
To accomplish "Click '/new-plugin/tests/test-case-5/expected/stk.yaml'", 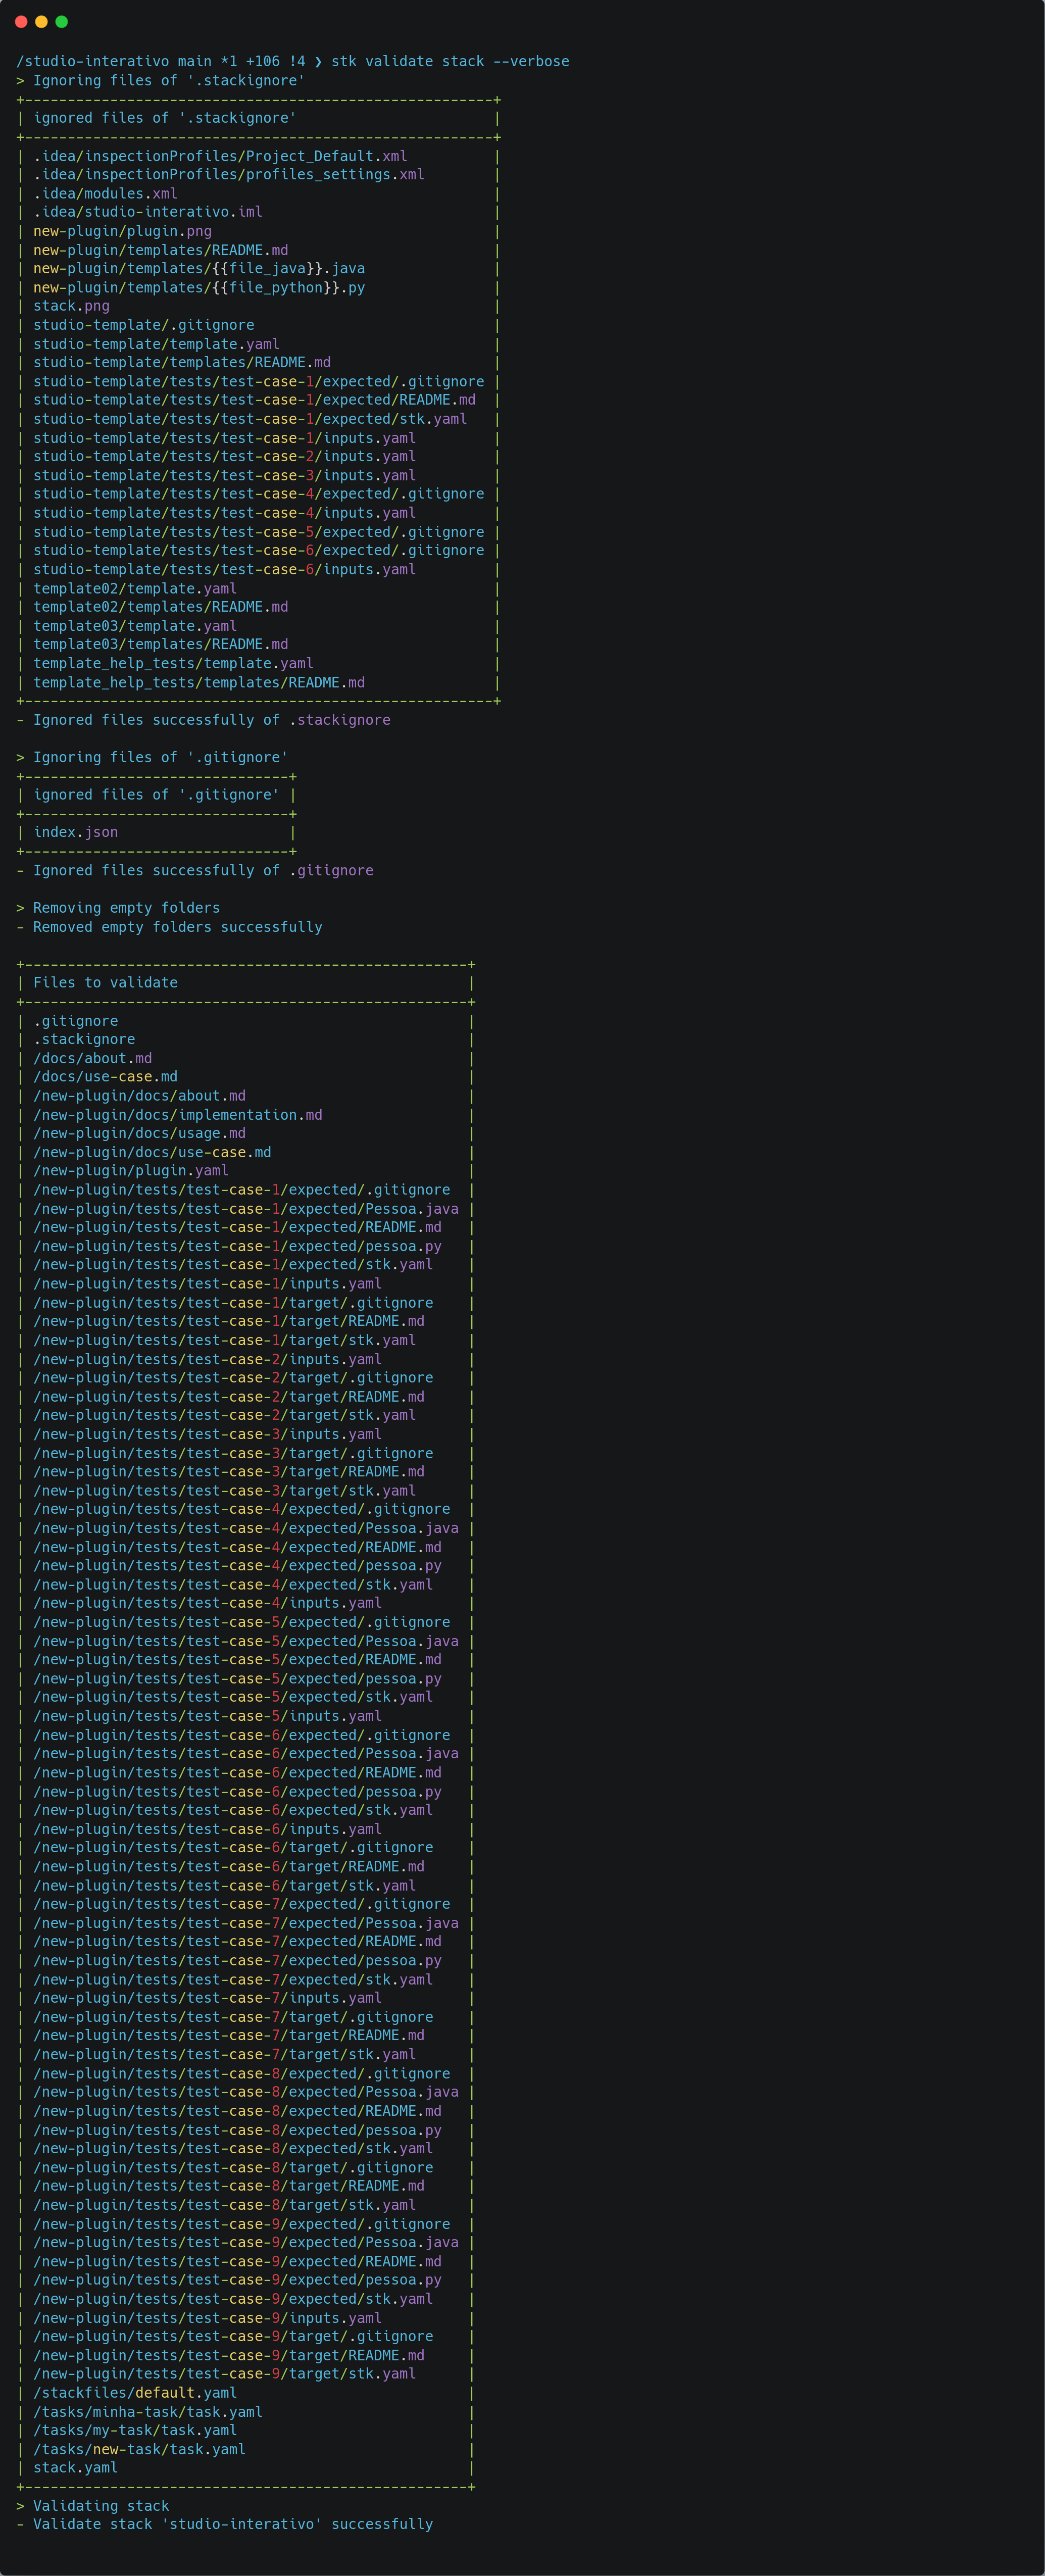I will click(x=233, y=1697).
